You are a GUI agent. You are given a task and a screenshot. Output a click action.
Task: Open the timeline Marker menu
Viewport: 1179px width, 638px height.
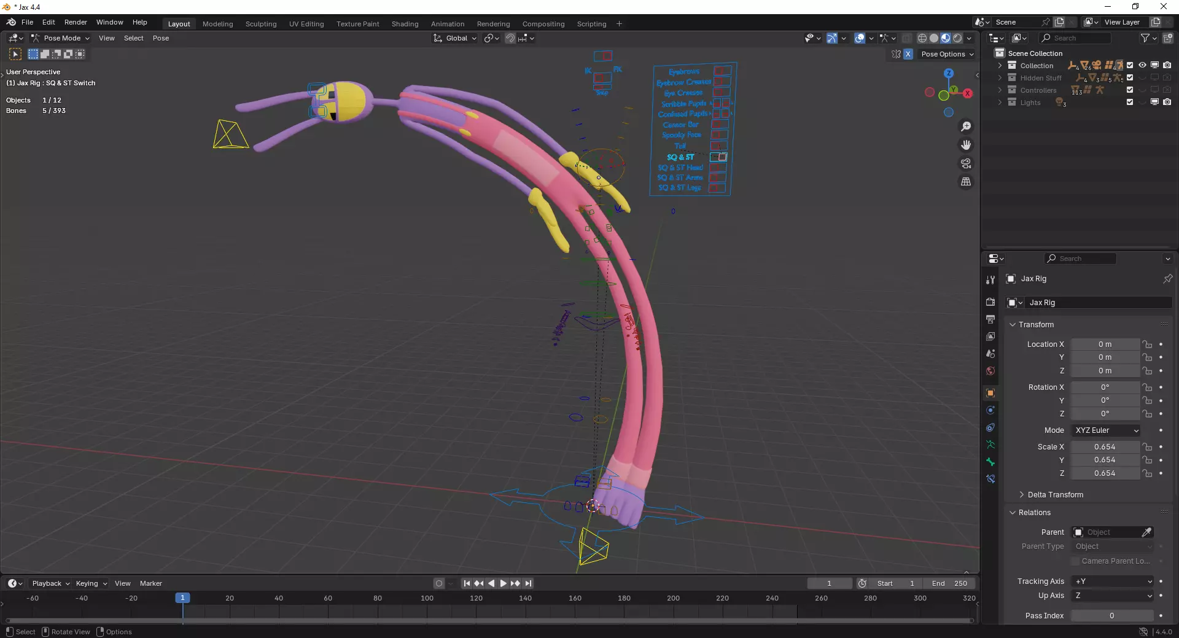[x=150, y=583]
